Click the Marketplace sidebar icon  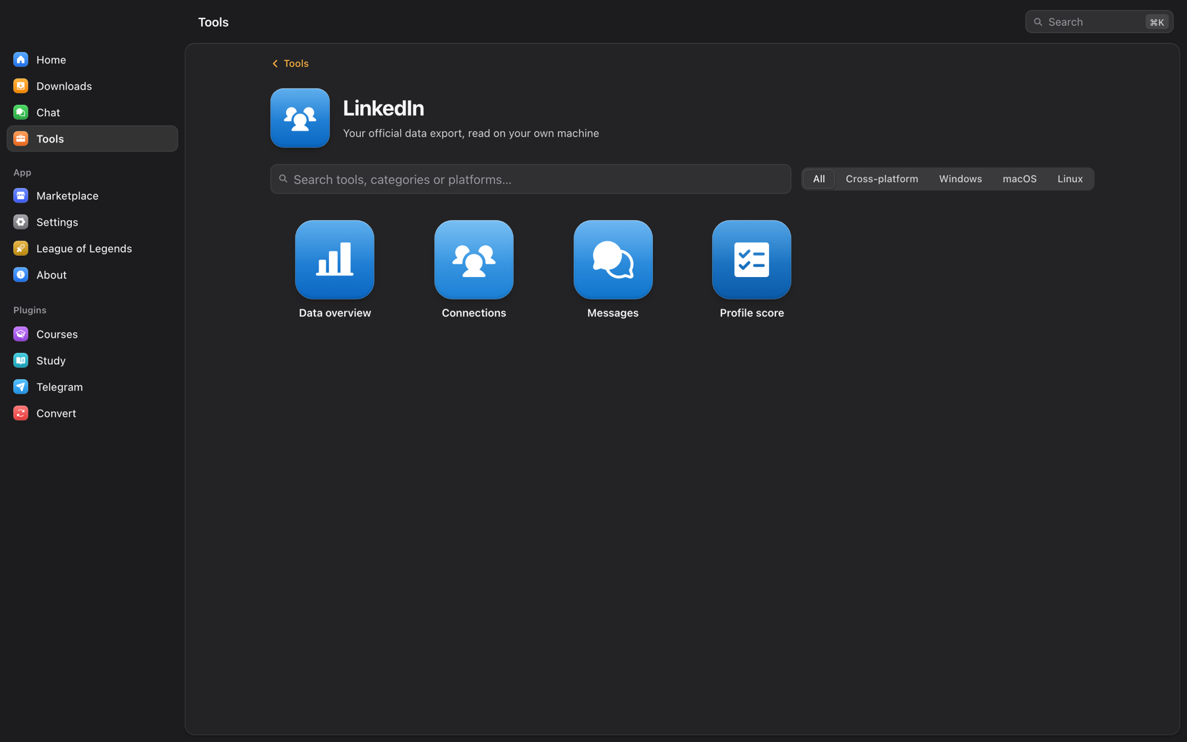tap(21, 195)
